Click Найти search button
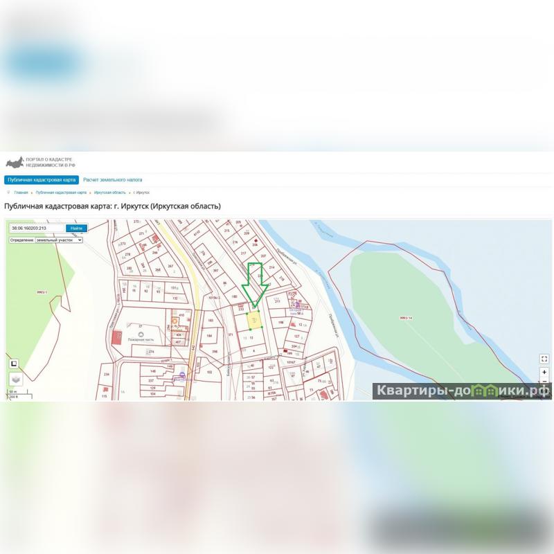 [x=76, y=229]
